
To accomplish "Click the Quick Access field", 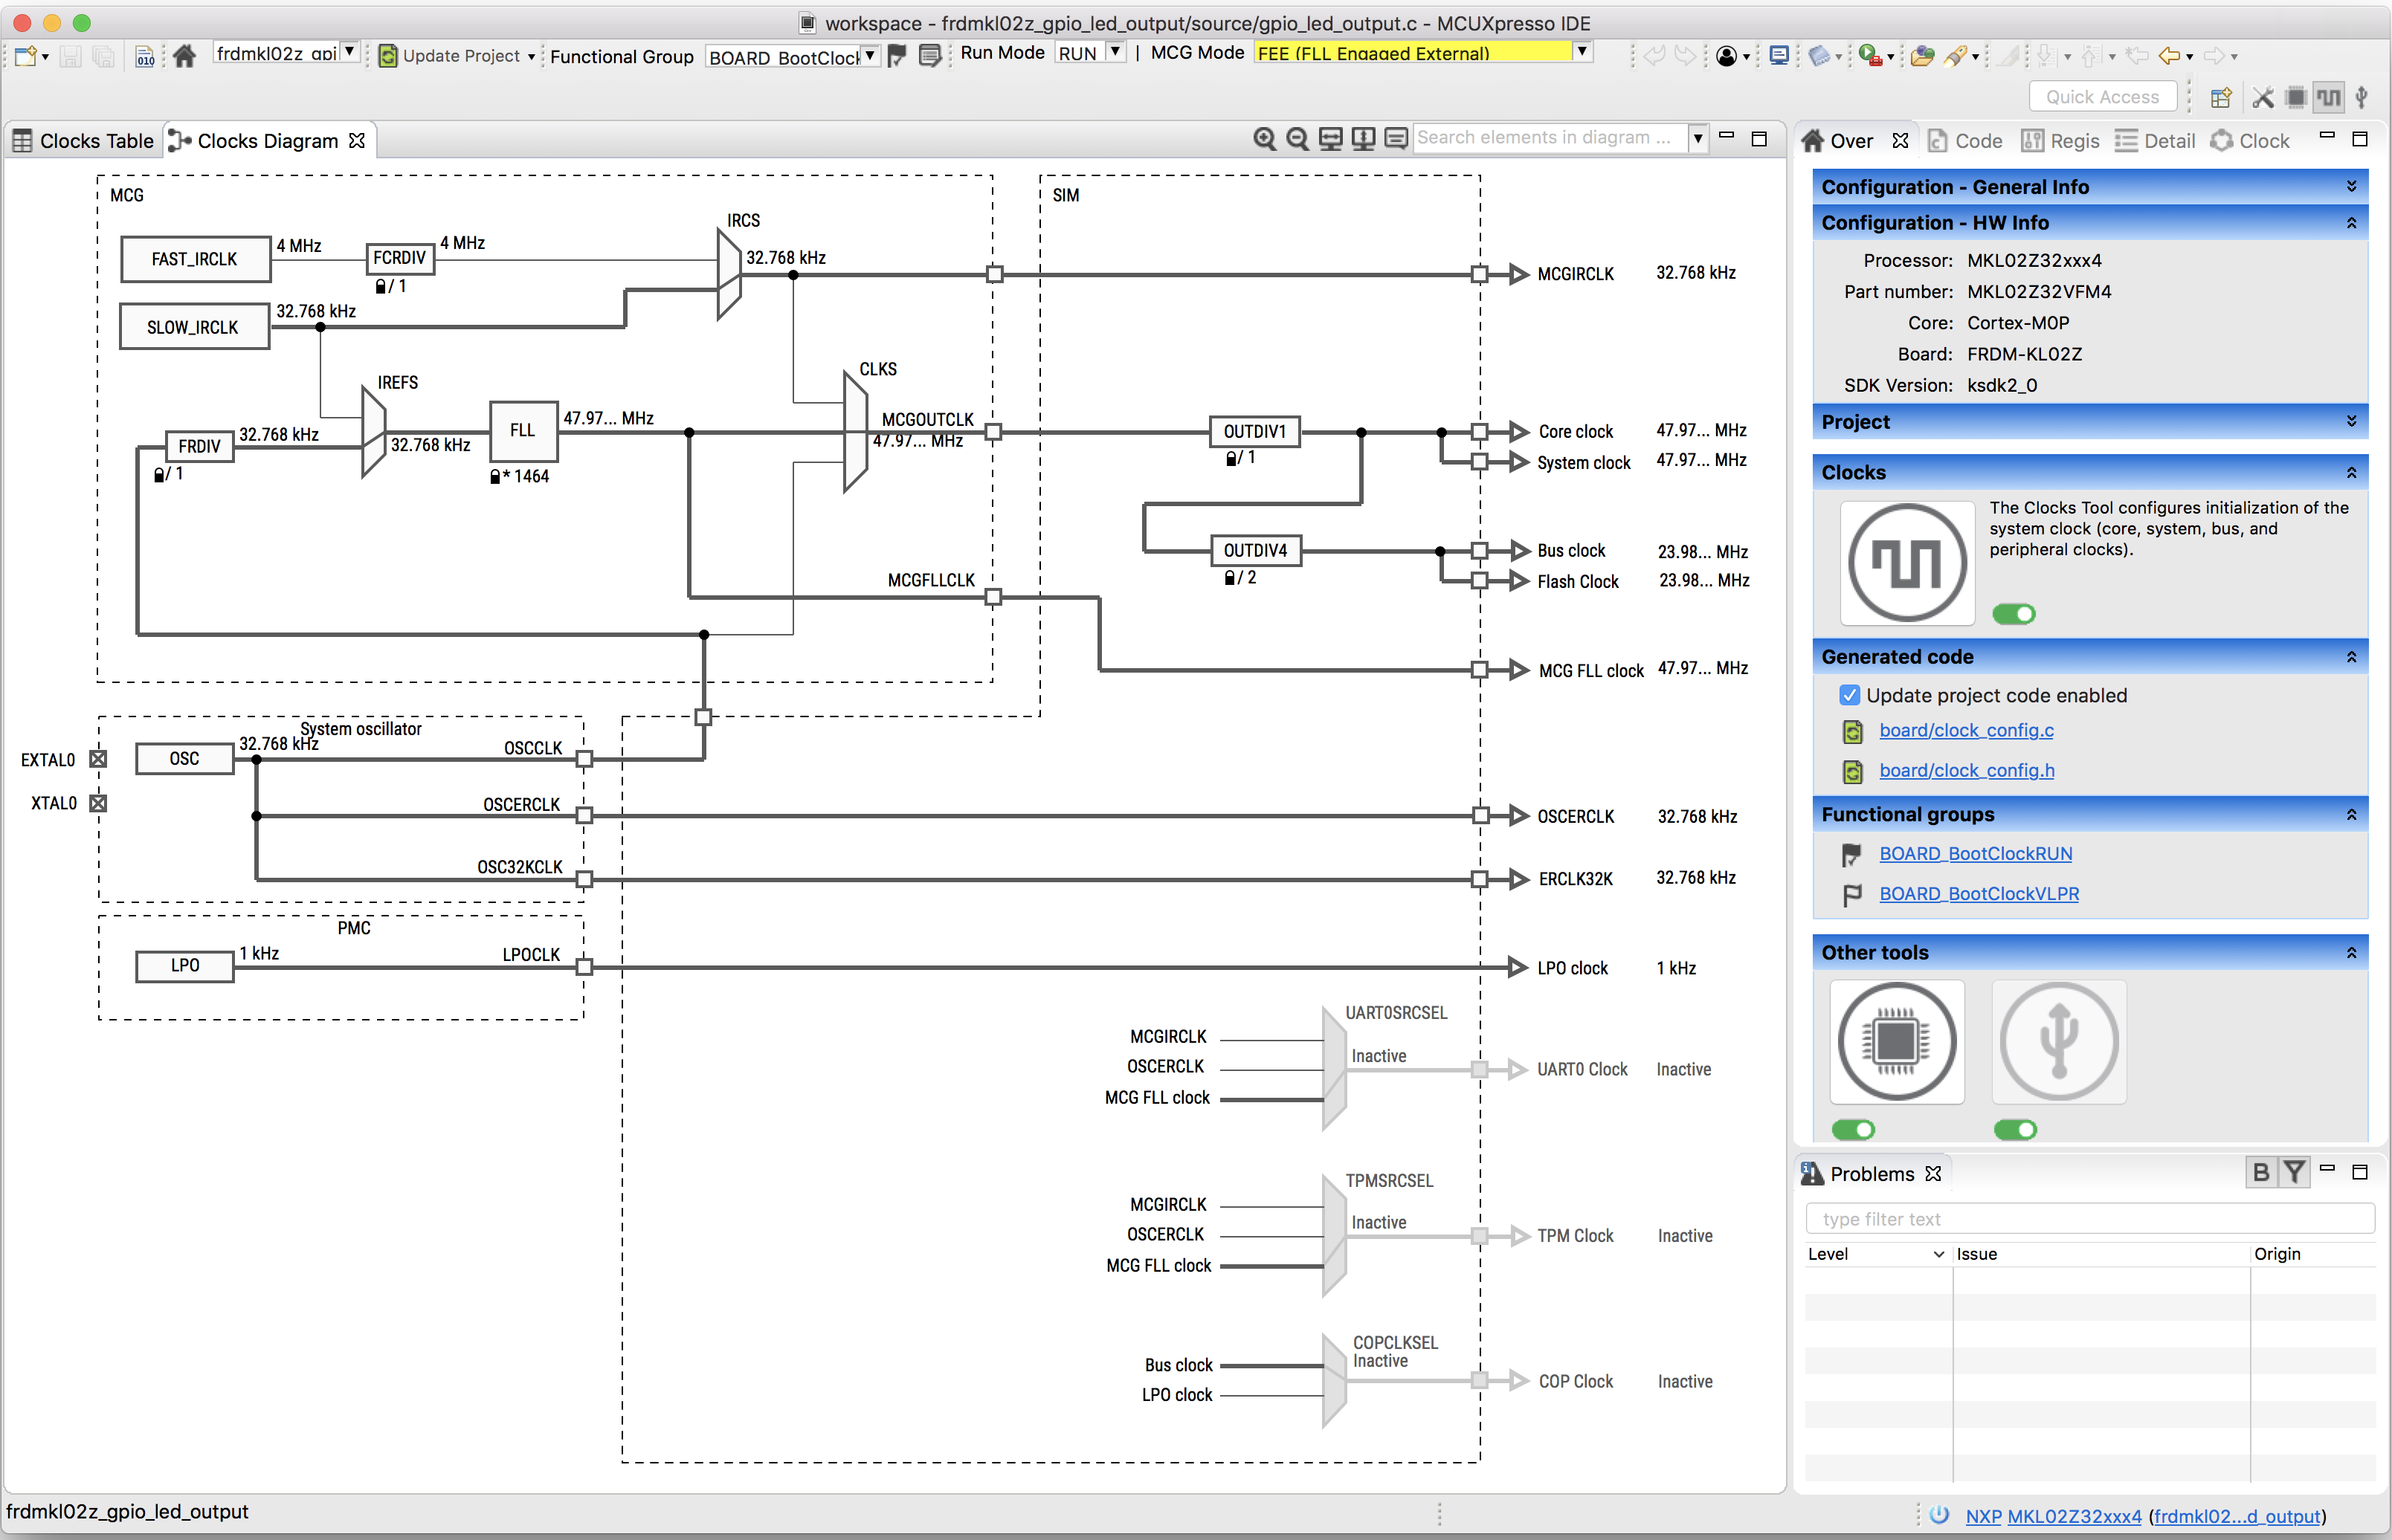I will coord(2102,97).
